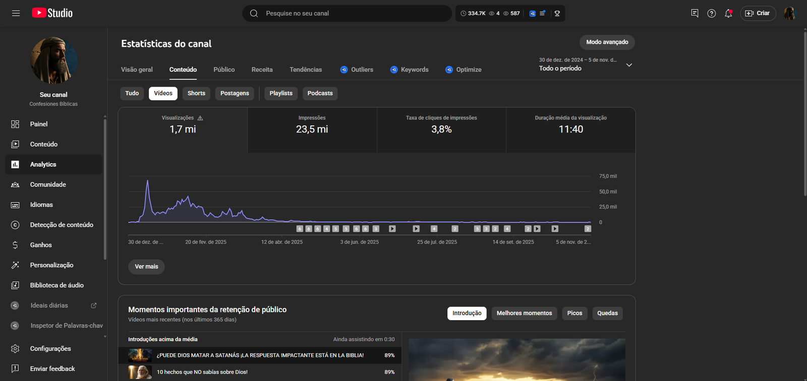Expand the date range period dropdown
This screenshot has width=807, height=381.
[629, 65]
